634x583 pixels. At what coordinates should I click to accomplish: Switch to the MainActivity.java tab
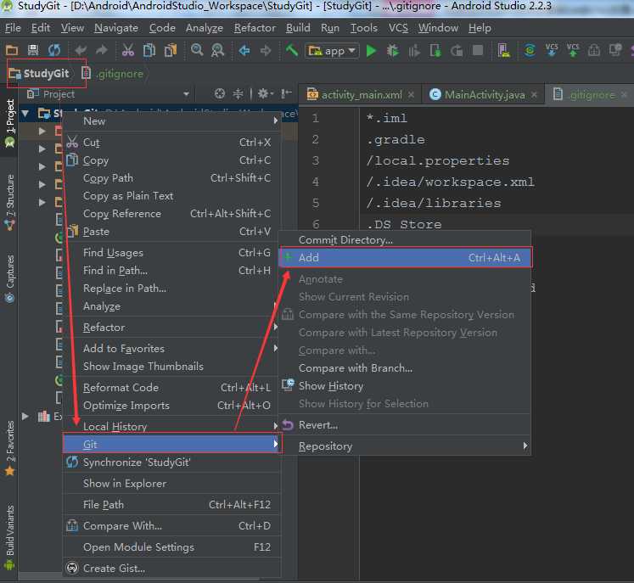click(485, 95)
